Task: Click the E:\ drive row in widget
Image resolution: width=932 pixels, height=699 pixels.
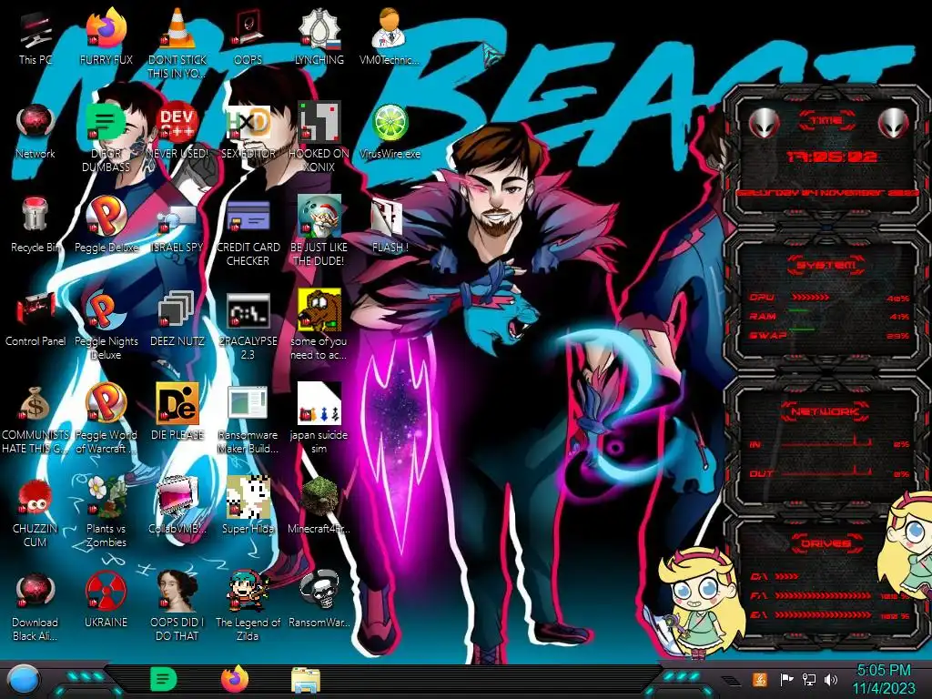Action: click(829, 615)
